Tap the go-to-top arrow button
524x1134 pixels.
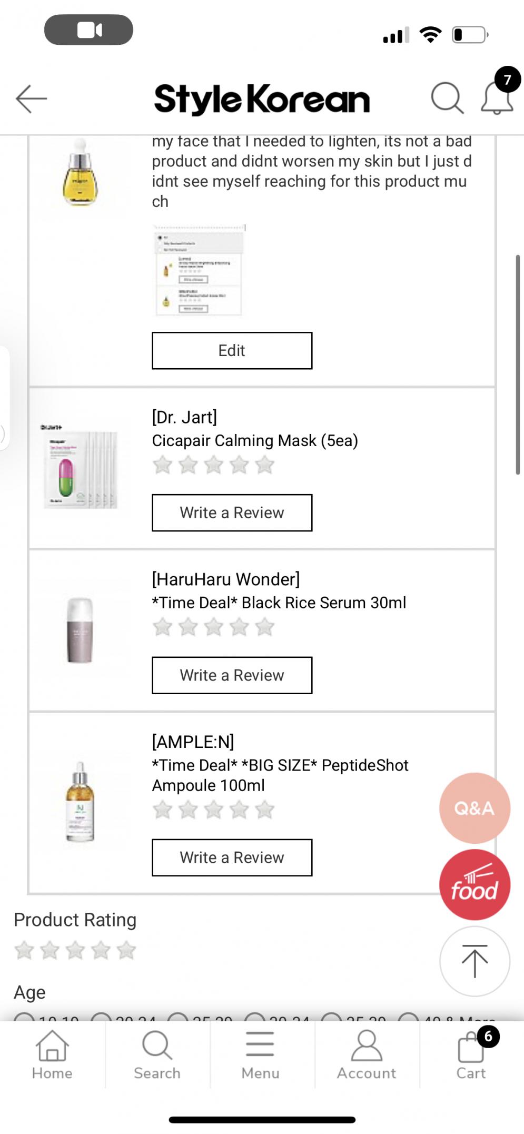[474, 961]
